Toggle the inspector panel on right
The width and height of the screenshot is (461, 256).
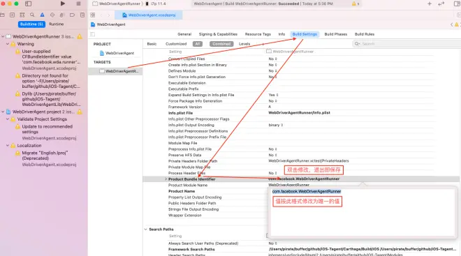[x=457, y=3]
